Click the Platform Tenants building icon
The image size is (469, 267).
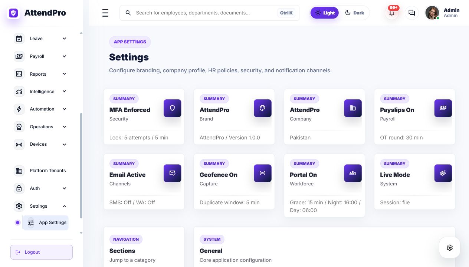point(19,171)
